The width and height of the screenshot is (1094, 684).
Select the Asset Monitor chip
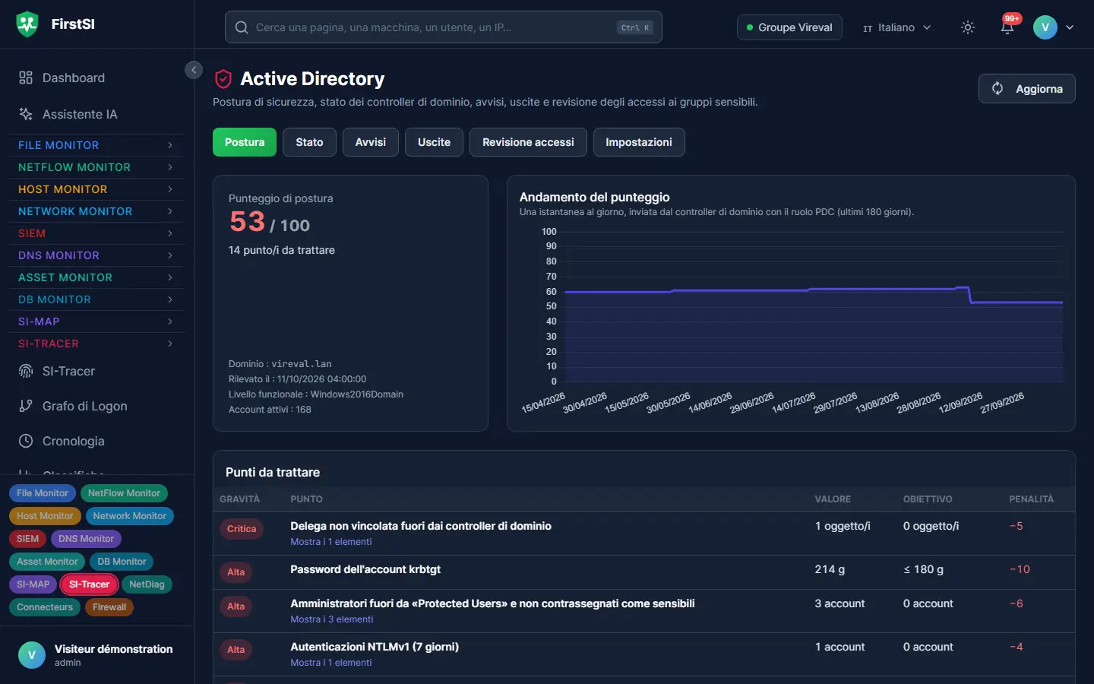(47, 562)
